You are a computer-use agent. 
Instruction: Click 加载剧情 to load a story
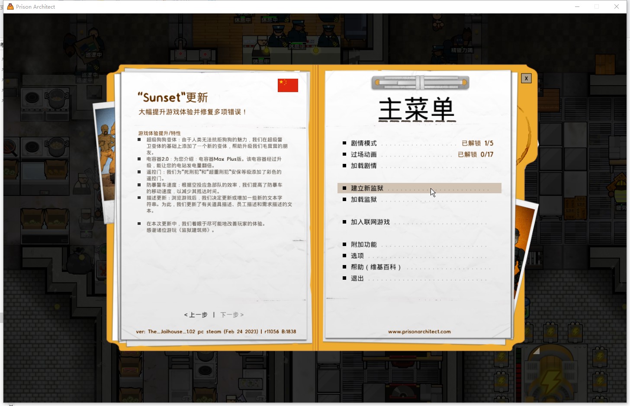(x=363, y=166)
